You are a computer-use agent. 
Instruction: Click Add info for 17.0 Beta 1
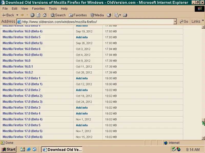point(82,78)
